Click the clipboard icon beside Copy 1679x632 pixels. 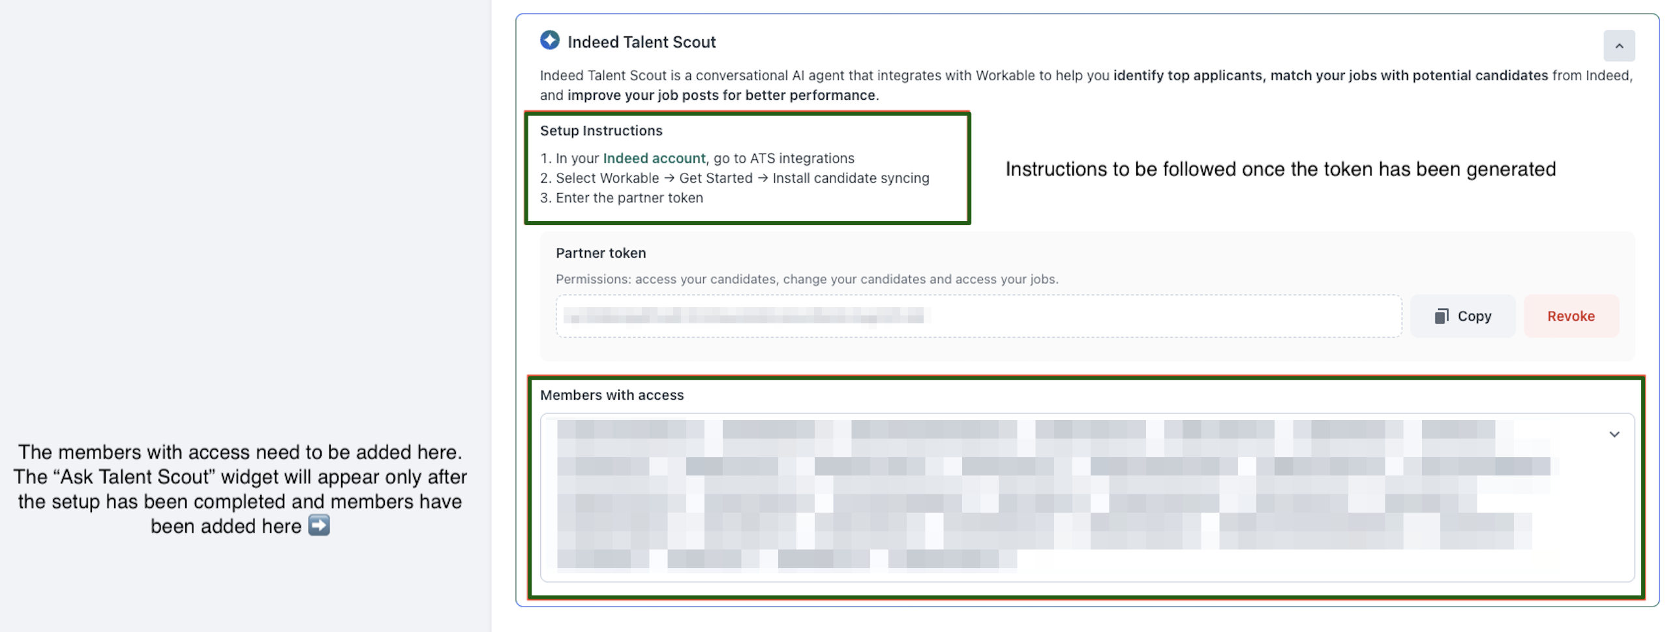pos(1441,316)
